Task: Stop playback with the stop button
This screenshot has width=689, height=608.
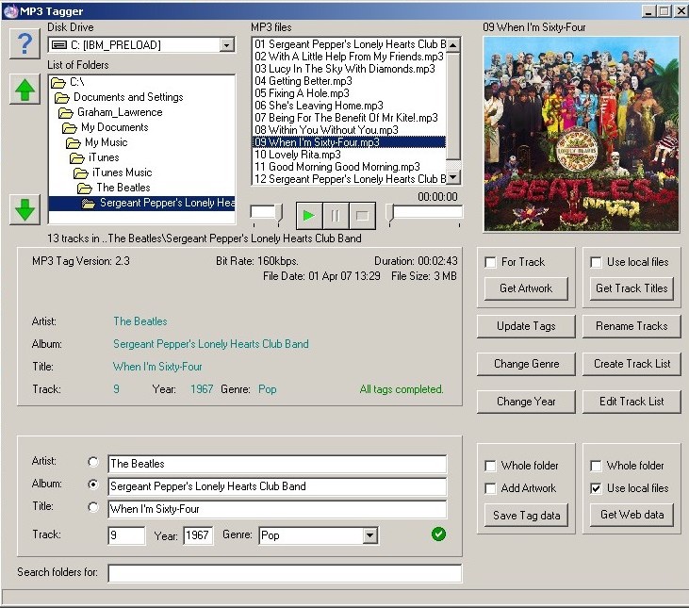Action: pyautogui.click(x=362, y=216)
